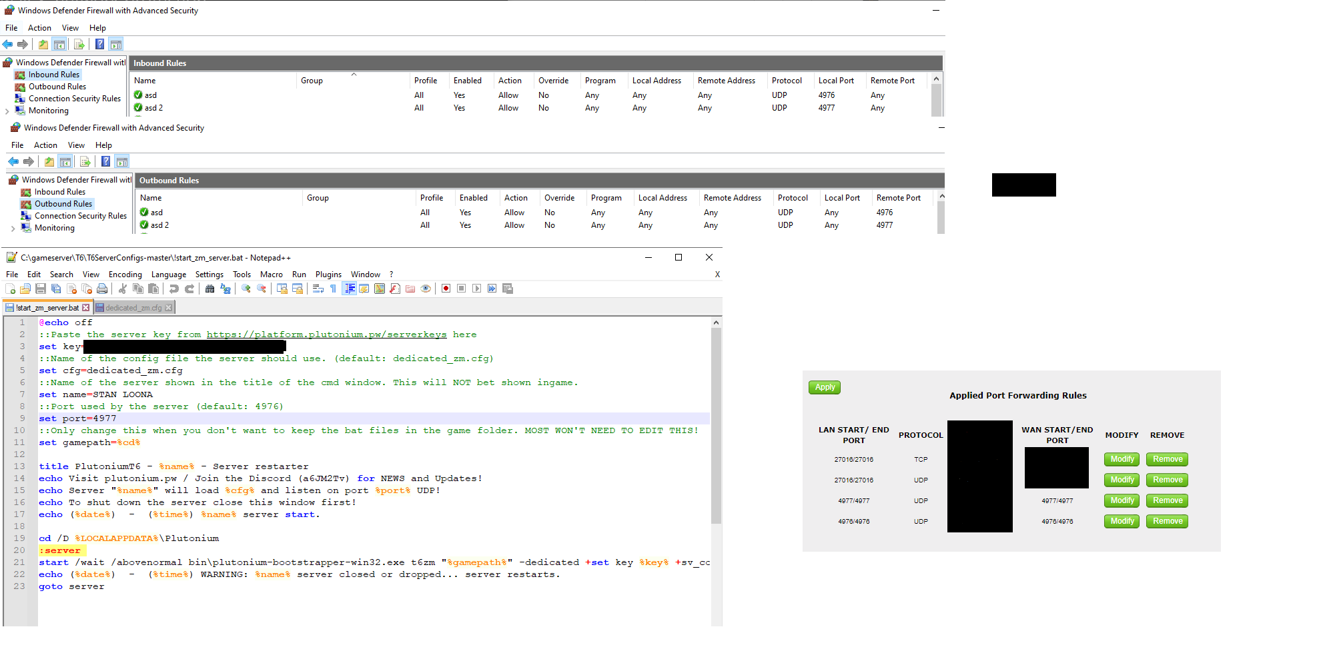Select Outbound Rules in top Firewall tree

57,87
